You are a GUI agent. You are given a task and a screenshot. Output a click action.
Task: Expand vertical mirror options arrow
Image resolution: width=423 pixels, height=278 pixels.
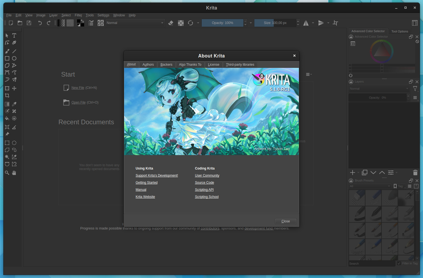point(328,23)
